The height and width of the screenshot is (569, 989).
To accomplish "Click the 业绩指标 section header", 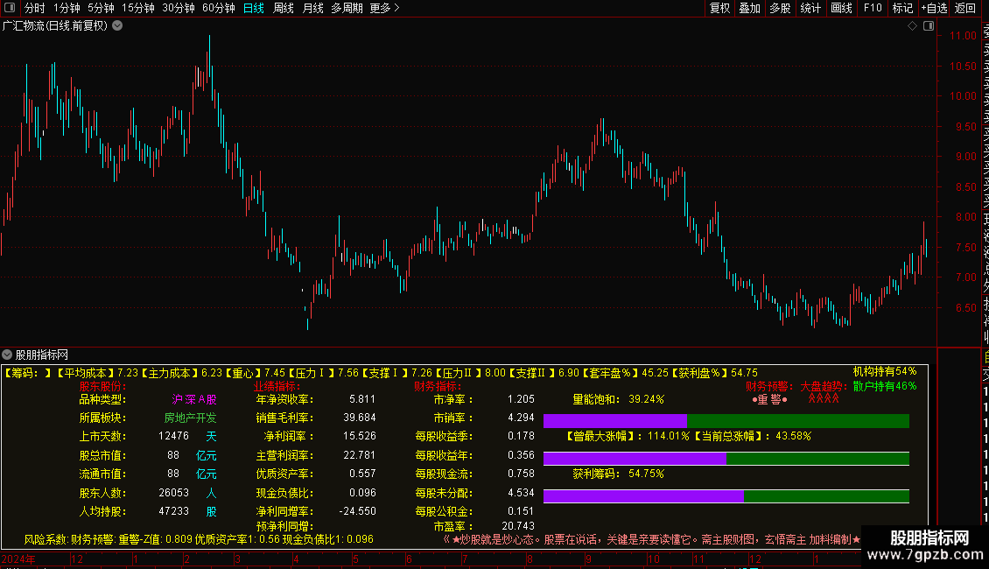I will (277, 386).
